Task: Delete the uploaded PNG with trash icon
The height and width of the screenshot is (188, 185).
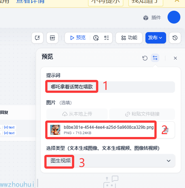Action: tap(166, 130)
